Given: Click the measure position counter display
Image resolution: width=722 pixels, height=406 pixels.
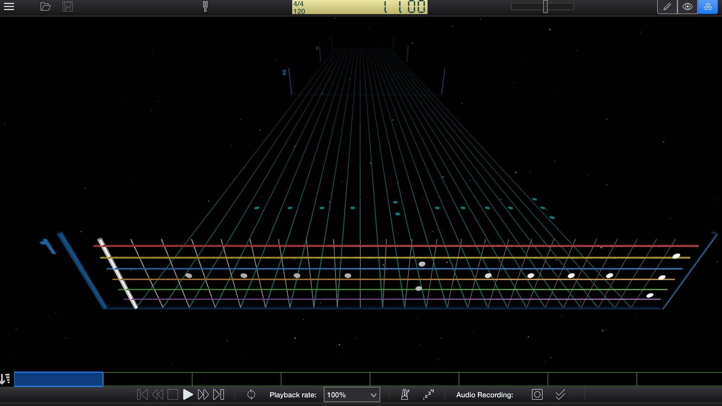Looking at the screenshot, I should [x=405, y=7].
